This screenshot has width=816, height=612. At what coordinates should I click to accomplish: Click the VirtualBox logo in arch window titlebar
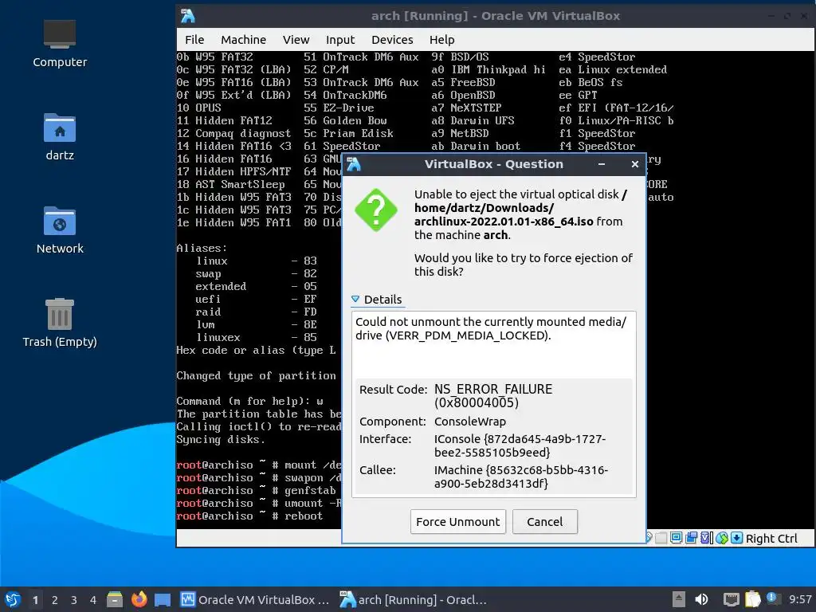pyautogui.click(x=188, y=16)
